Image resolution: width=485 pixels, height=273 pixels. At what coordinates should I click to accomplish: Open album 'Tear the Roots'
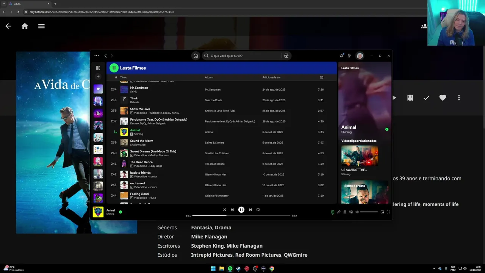213,100
